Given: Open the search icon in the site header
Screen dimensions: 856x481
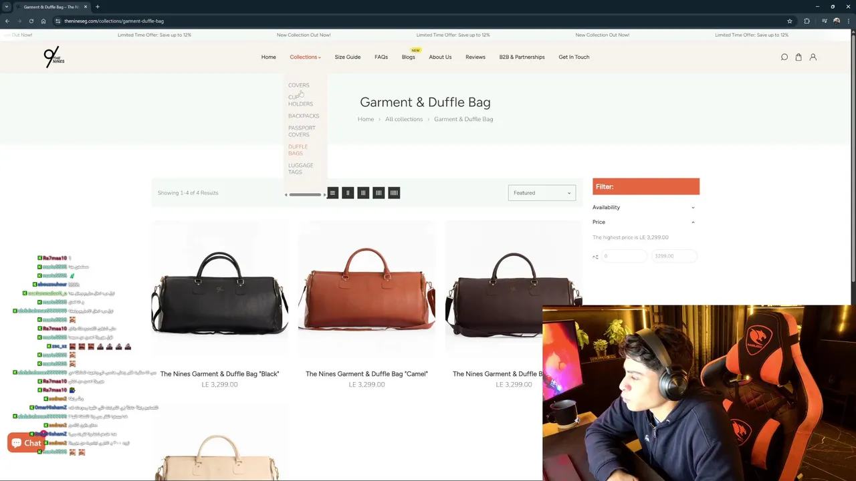Looking at the screenshot, I should [784, 57].
